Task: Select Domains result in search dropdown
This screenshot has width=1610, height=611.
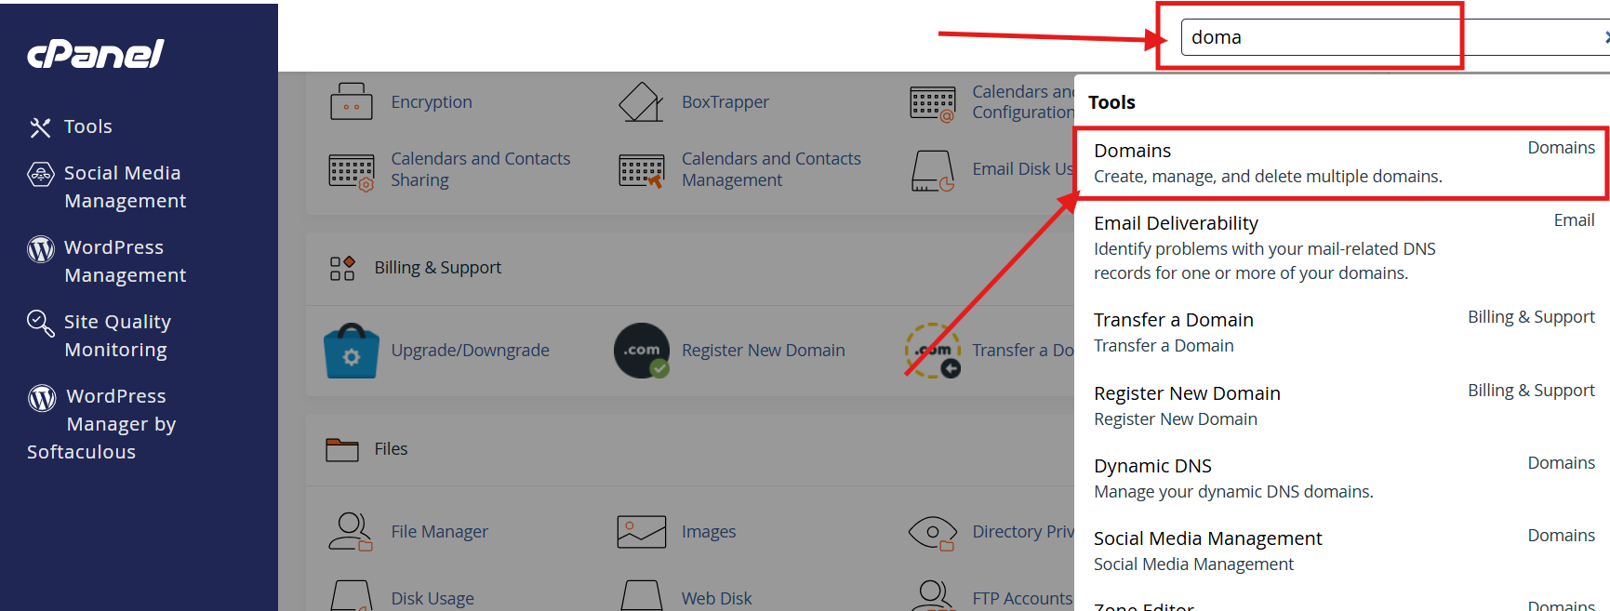Action: [1341, 163]
